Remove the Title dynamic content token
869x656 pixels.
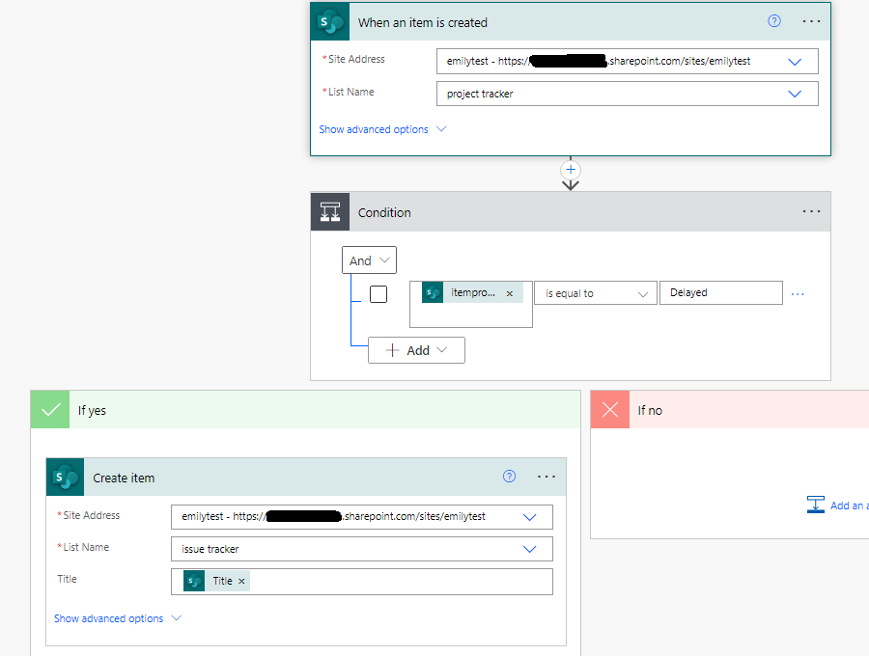tap(241, 581)
